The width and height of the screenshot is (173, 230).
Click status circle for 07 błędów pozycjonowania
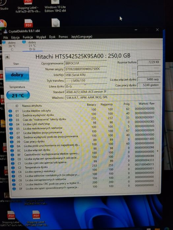[11, 133]
